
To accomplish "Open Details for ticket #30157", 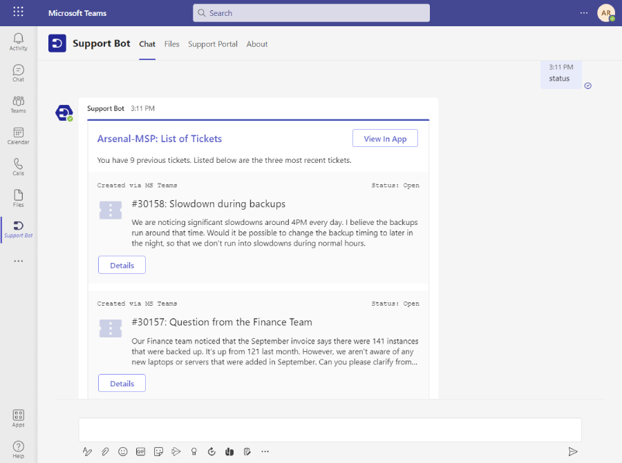I will pyautogui.click(x=122, y=383).
